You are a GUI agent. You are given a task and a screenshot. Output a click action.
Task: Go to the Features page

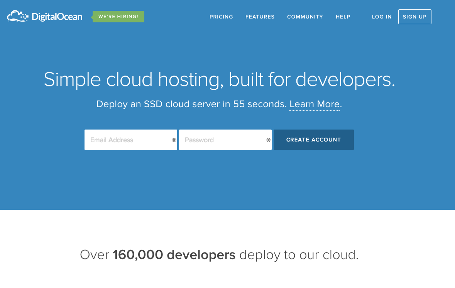(260, 17)
